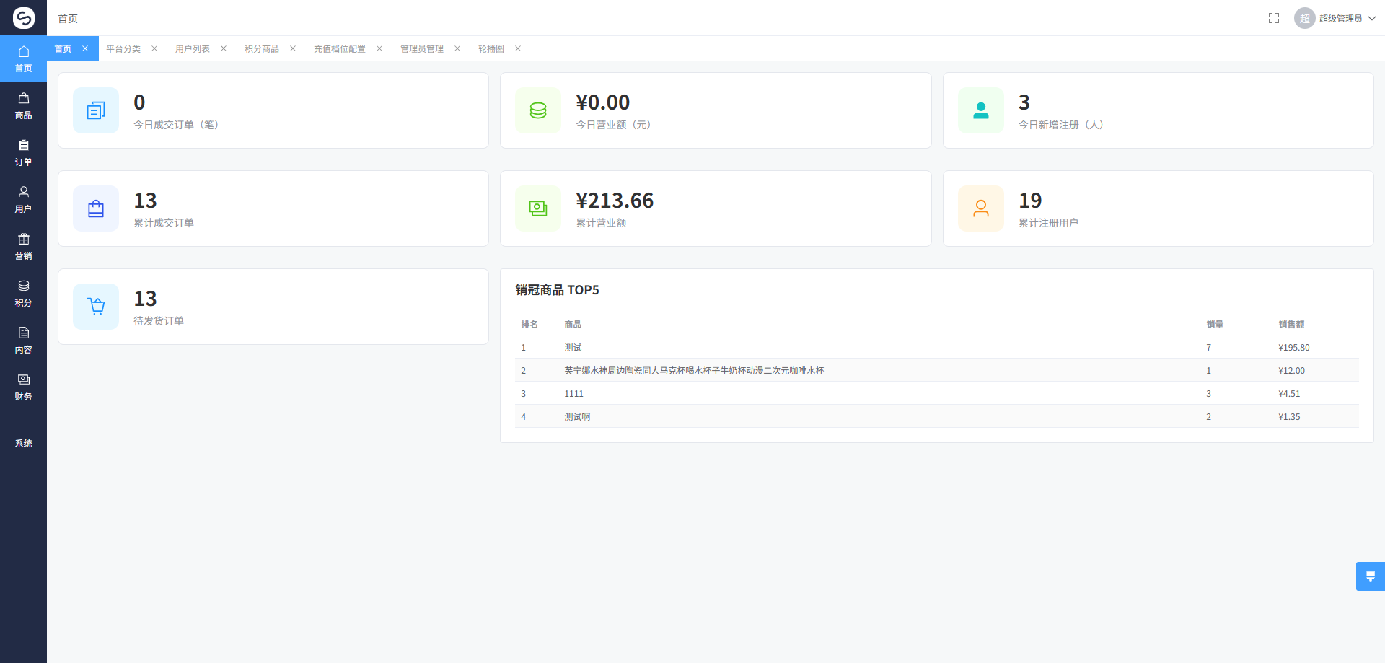Click the blue floating button at right edge
Viewport: 1385px width, 663px height.
pyautogui.click(x=1371, y=576)
